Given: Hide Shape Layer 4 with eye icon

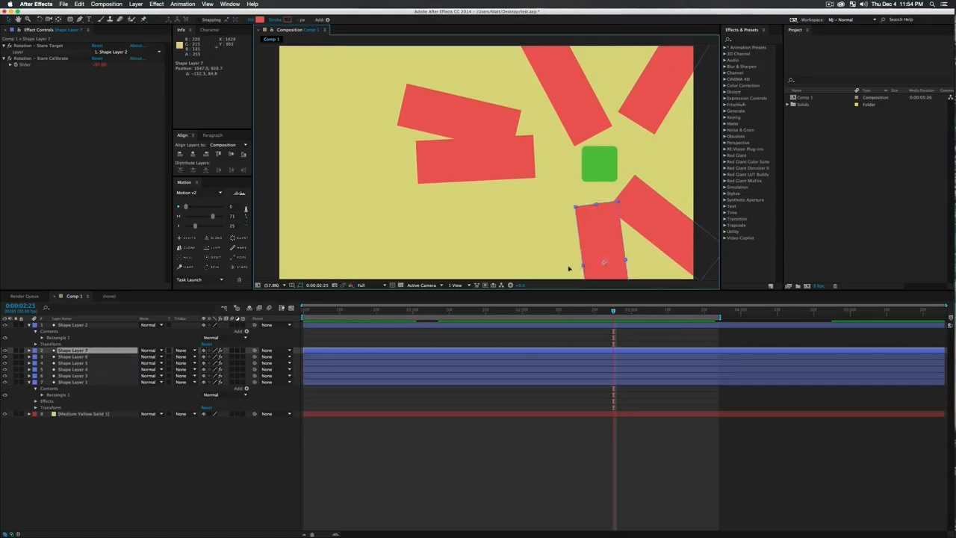Looking at the screenshot, I should pos(4,369).
